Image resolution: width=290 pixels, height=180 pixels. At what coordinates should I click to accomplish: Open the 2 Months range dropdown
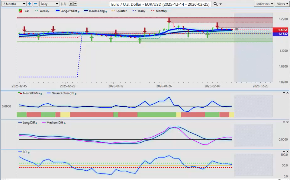coord(14,4)
